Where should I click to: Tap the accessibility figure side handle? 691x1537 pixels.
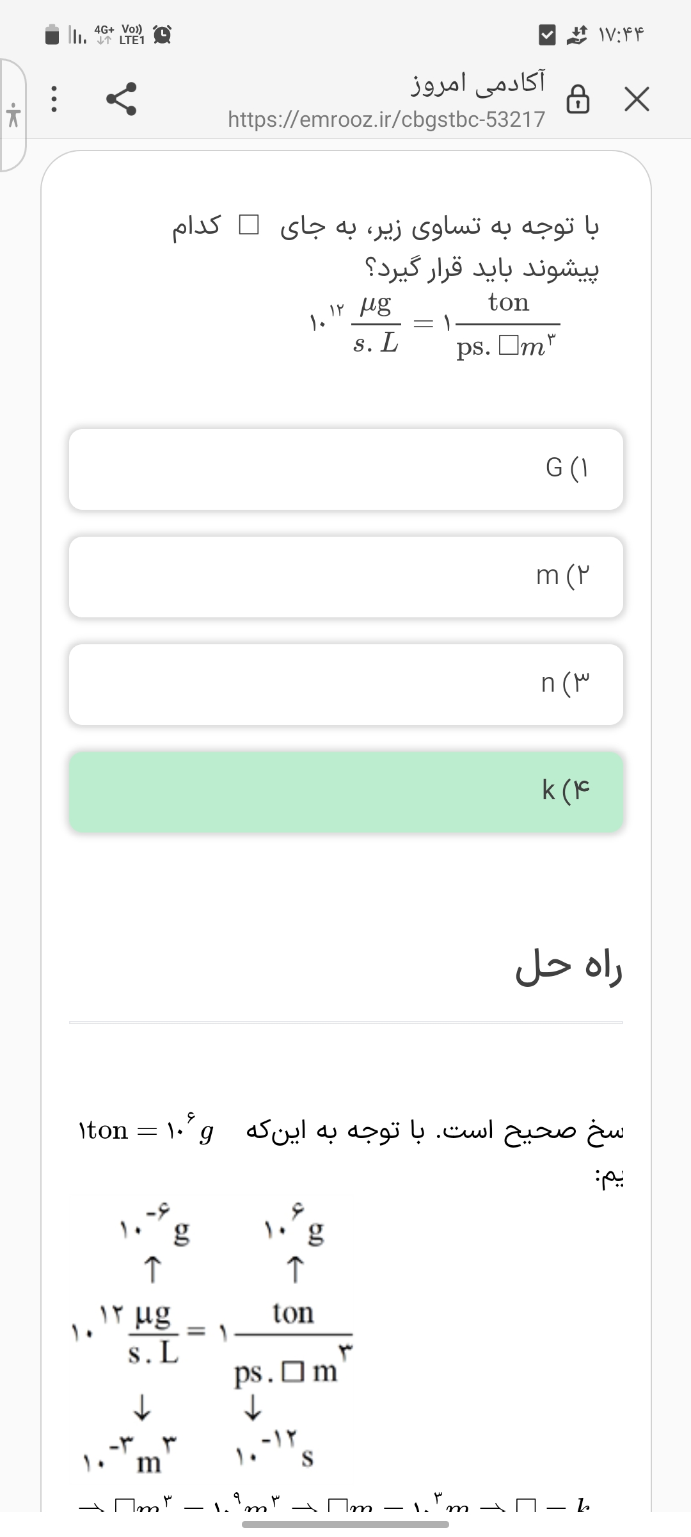[12, 115]
